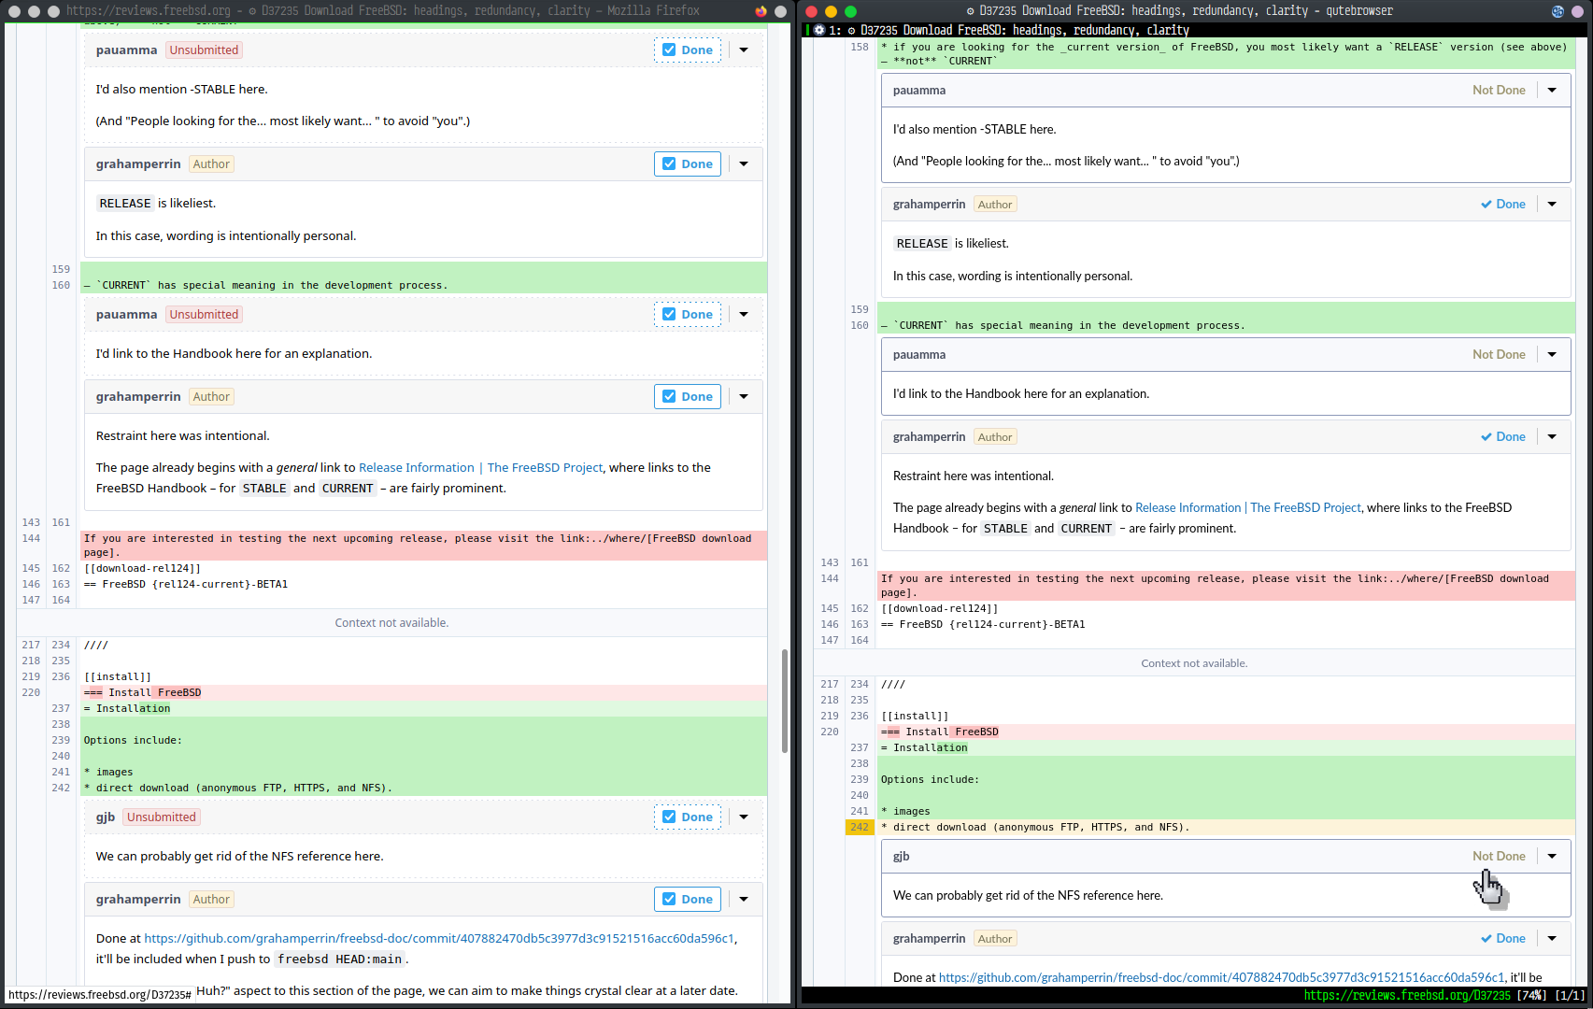Viewport: 1593px width, 1009px height.
Task: Mark gjb's comment Not Done button in qutebrowser
Action: click(x=1499, y=857)
